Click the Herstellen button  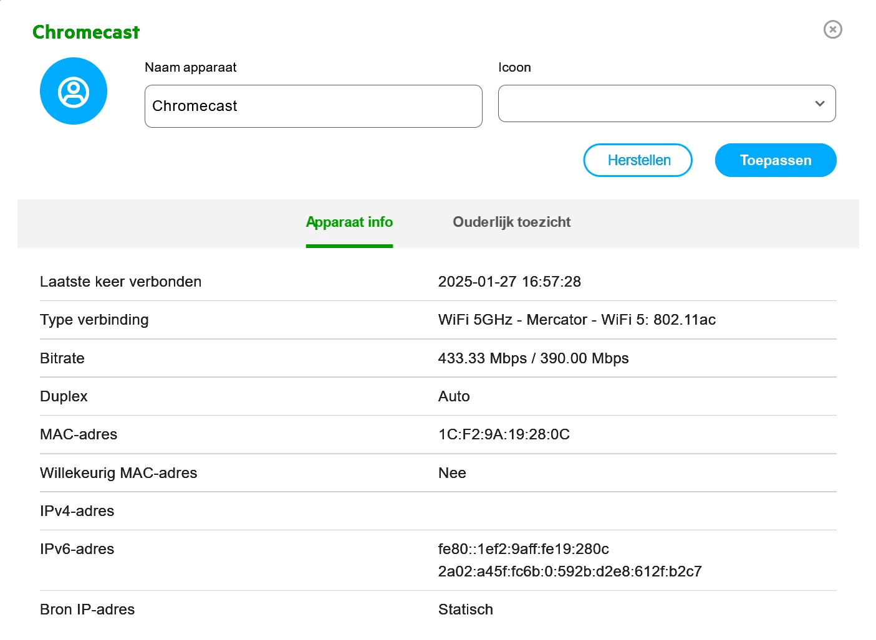(638, 160)
